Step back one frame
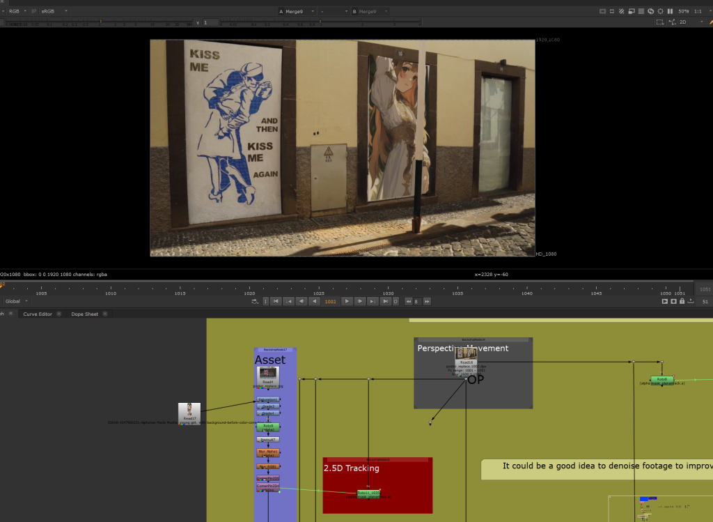713x522 pixels. (x=301, y=301)
